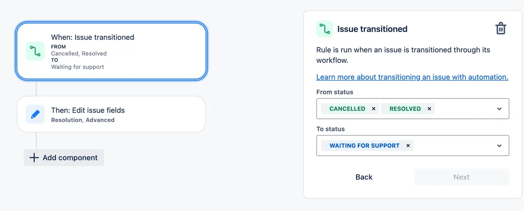Click the transition icon in the trigger card

pos(35,51)
